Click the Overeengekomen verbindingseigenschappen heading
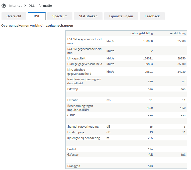The height and width of the screenshot is (170, 191). (37, 26)
